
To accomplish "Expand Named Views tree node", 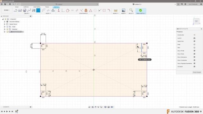I will pyautogui.click(x=5, y=24).
